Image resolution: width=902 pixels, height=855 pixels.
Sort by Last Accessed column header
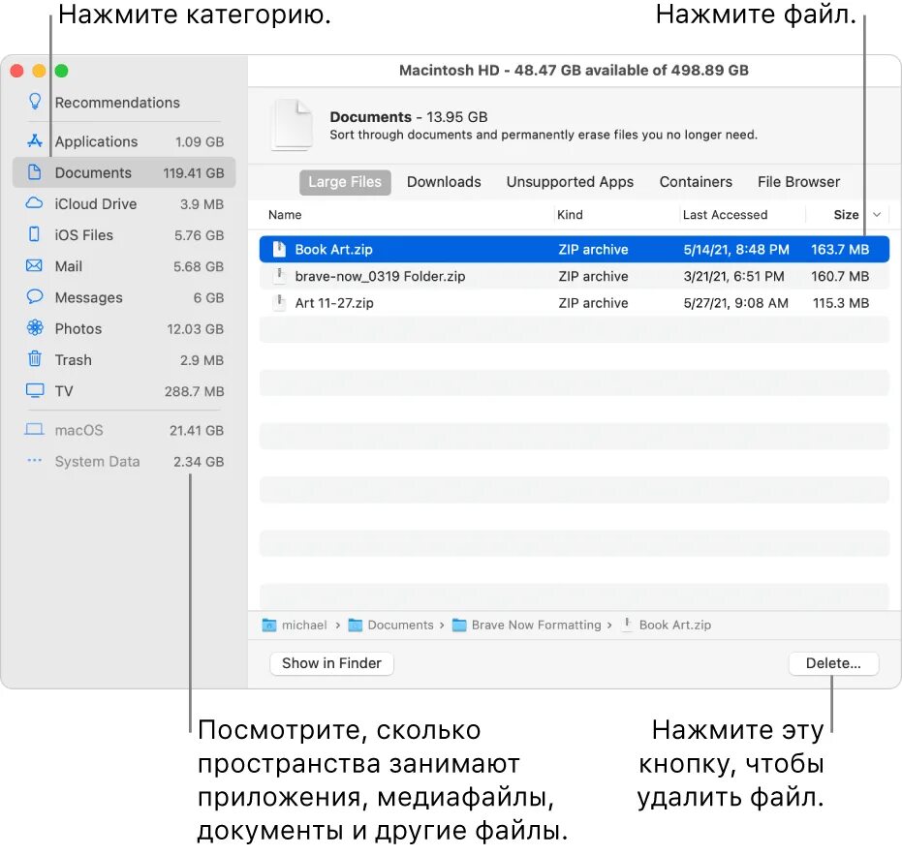tap(725, 214)
